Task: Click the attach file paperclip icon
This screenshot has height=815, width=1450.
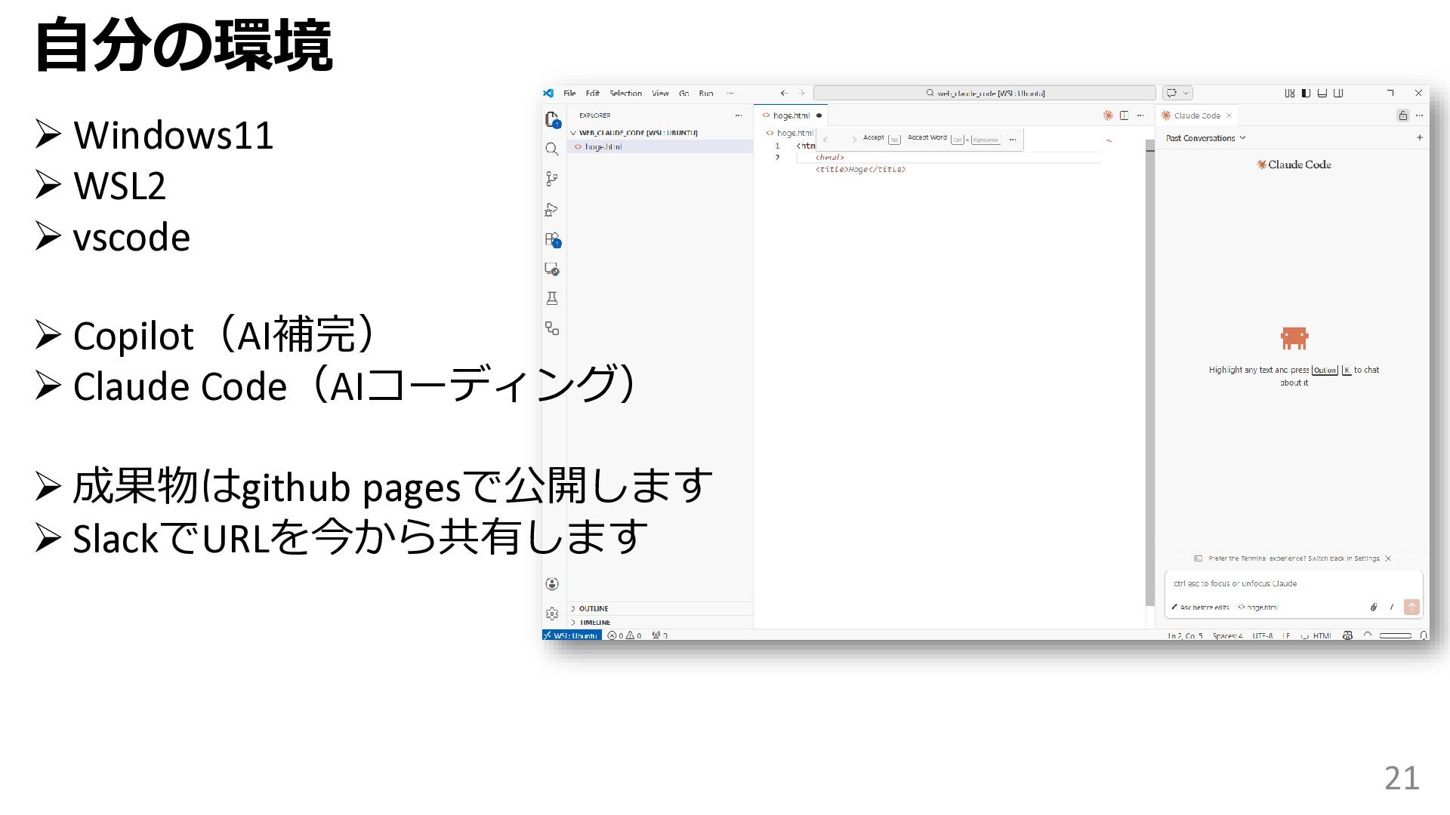Action: 1374,607
